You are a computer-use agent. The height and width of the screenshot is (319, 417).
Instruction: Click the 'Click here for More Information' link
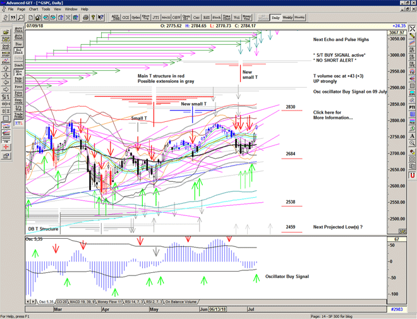[x=332, y=115]
